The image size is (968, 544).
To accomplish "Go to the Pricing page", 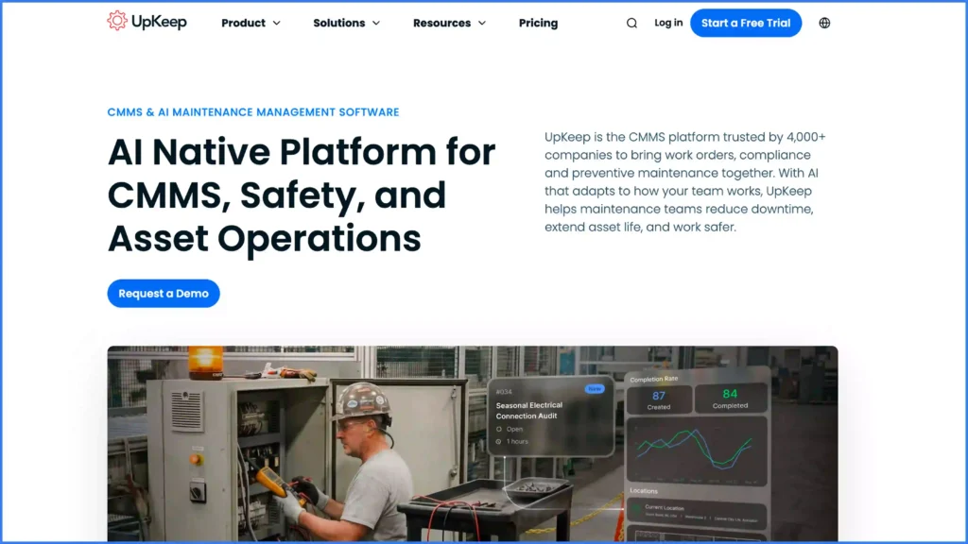I will 538,23.
